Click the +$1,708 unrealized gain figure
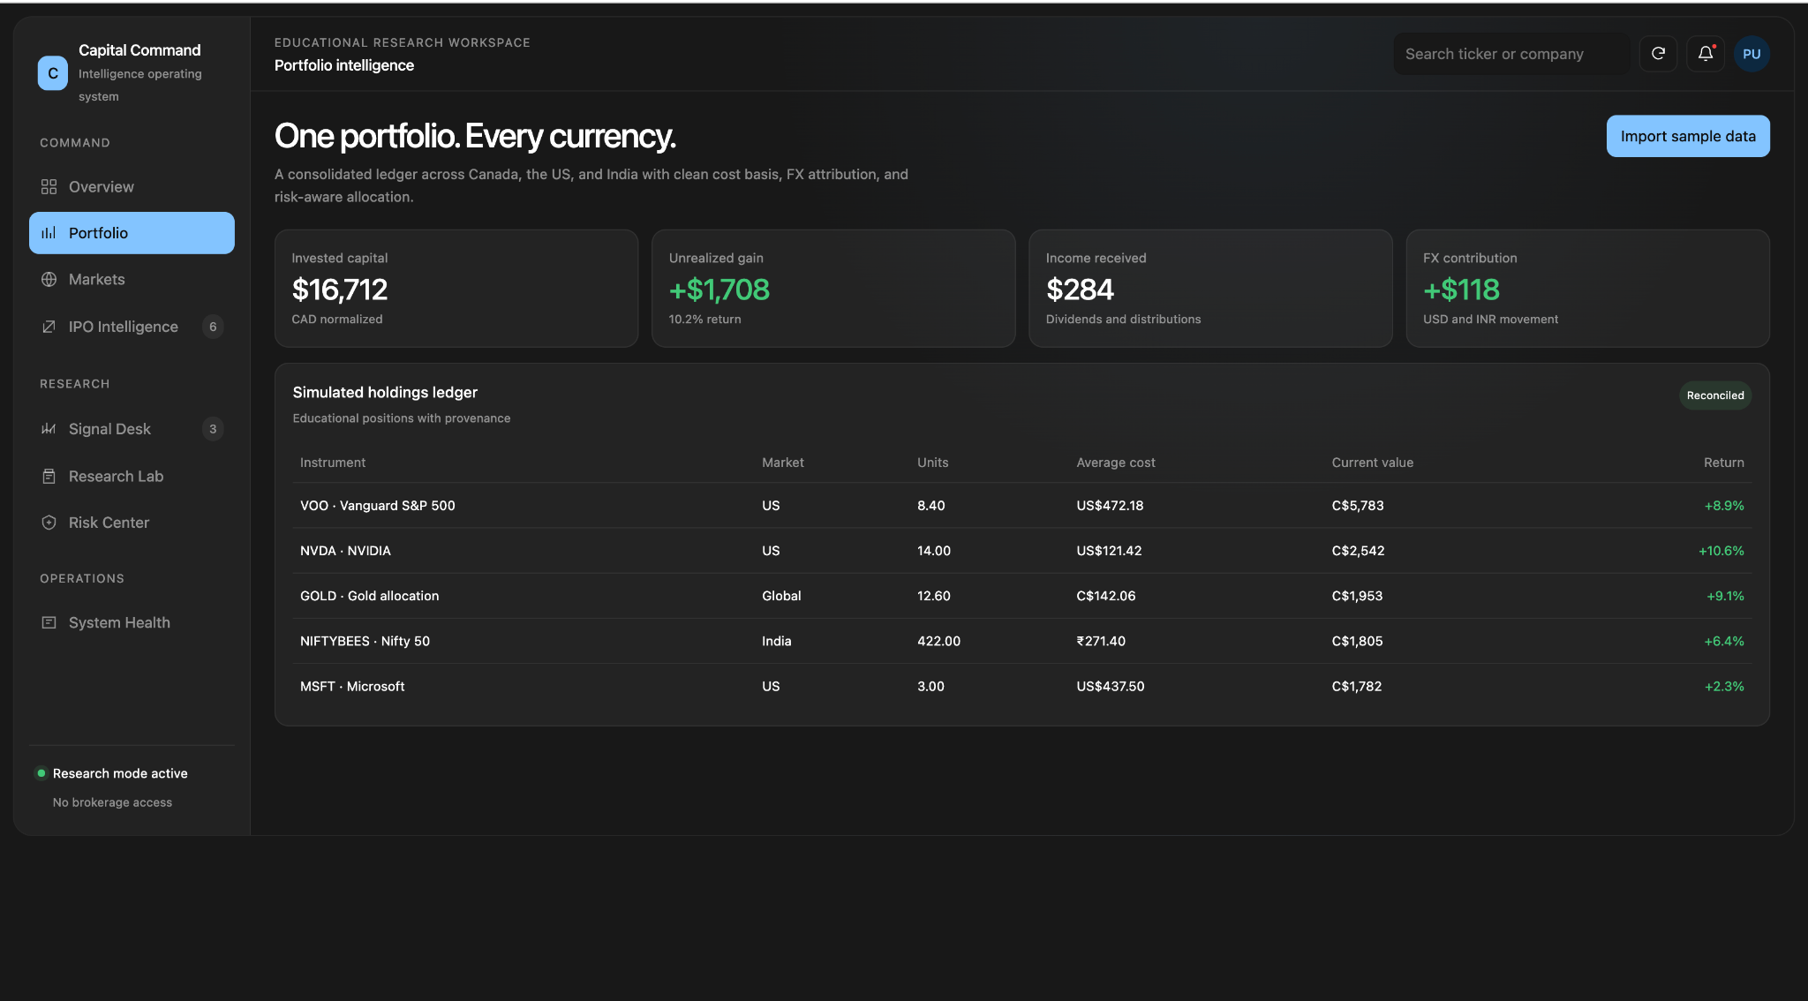 719,290
